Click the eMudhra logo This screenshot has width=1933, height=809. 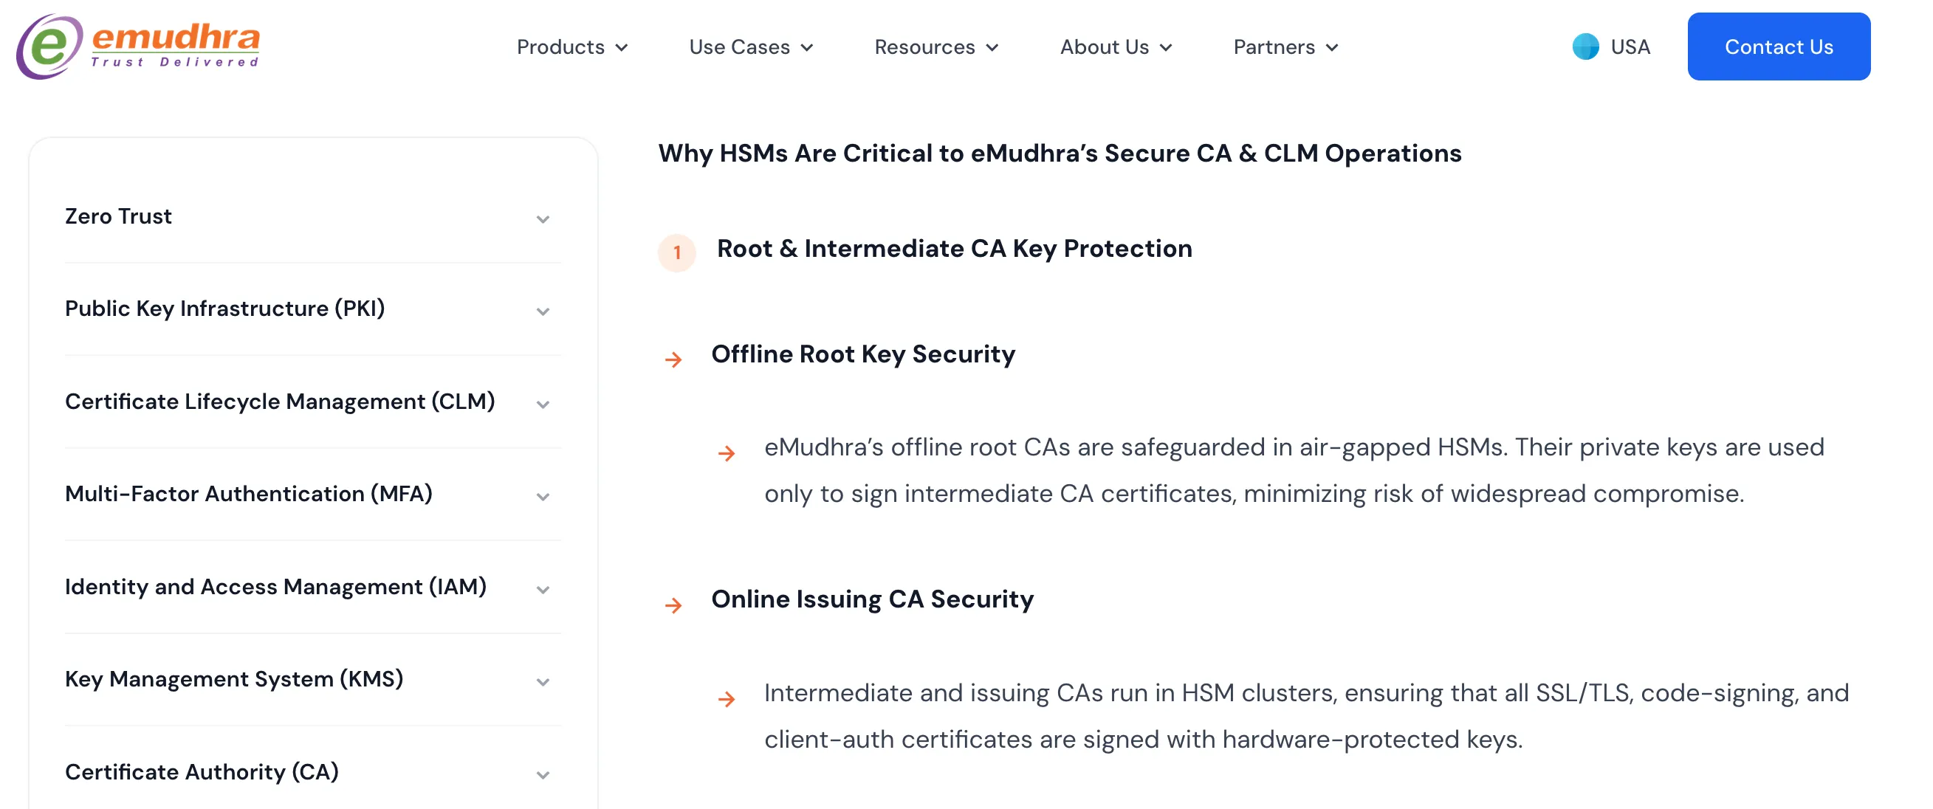[138, 46]
